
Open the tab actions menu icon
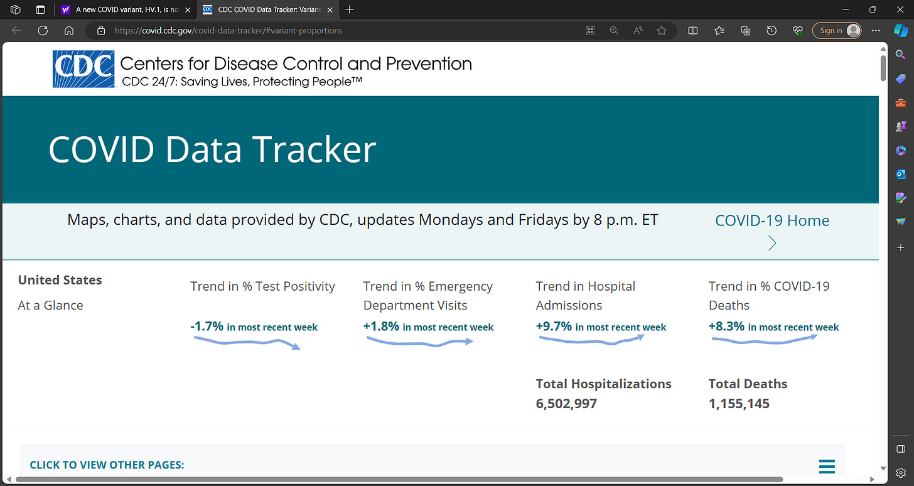click(40, 10)
